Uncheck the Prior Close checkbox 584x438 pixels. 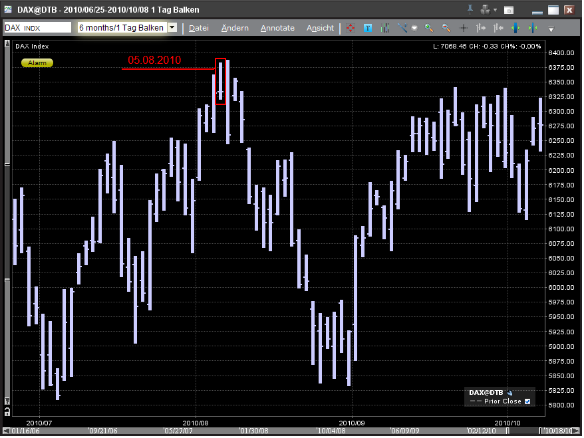pyautogui.click(x=527, y=401)
